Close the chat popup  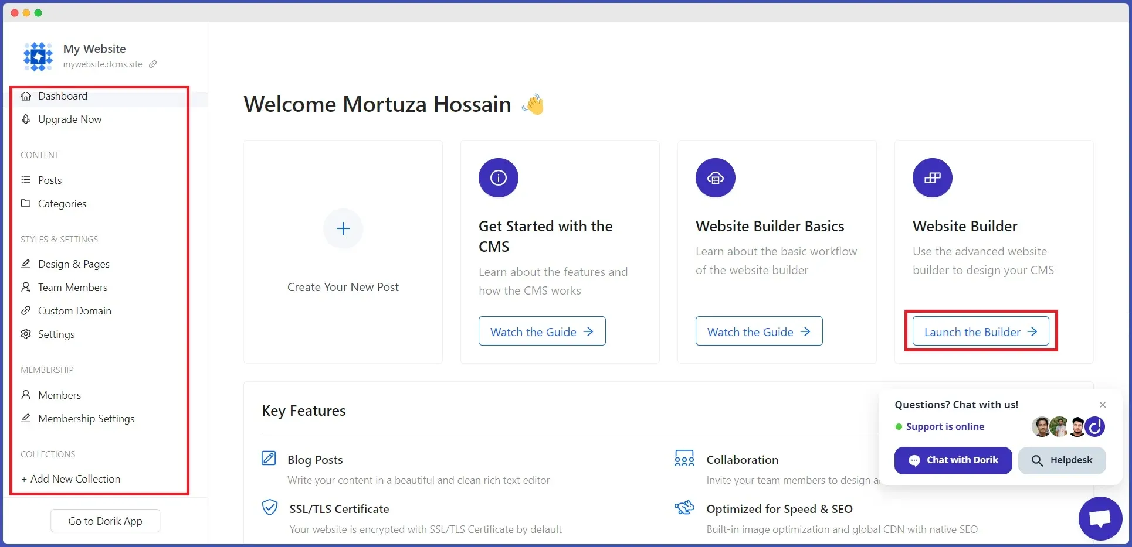1103,405
